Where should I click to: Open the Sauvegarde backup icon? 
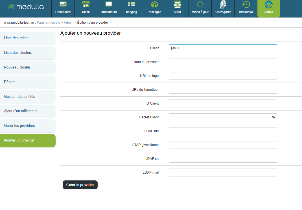[223, 5]
